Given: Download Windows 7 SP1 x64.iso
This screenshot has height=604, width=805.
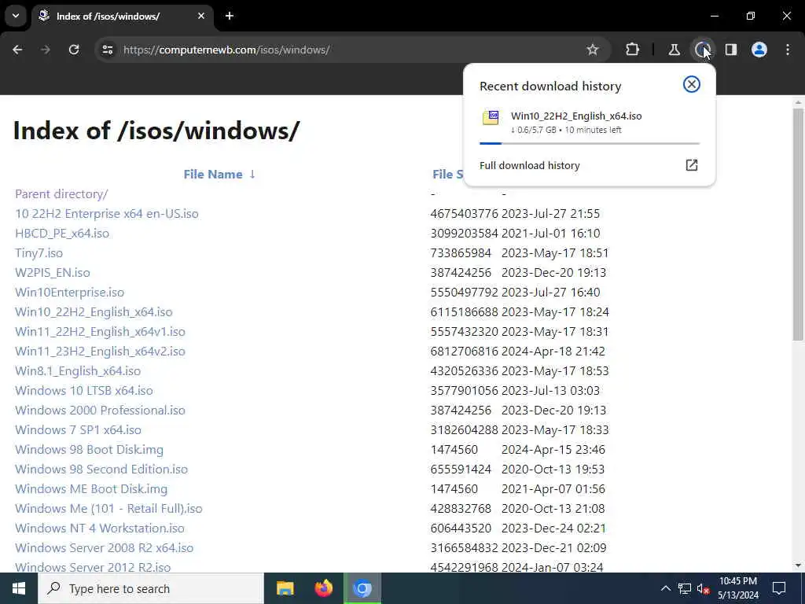Looking at the screenshot, I should 78,430.
